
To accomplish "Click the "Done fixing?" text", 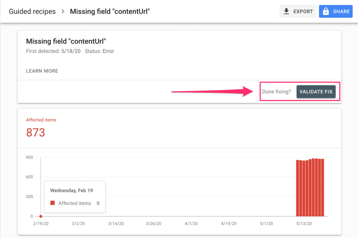I will tap(277, 92).
